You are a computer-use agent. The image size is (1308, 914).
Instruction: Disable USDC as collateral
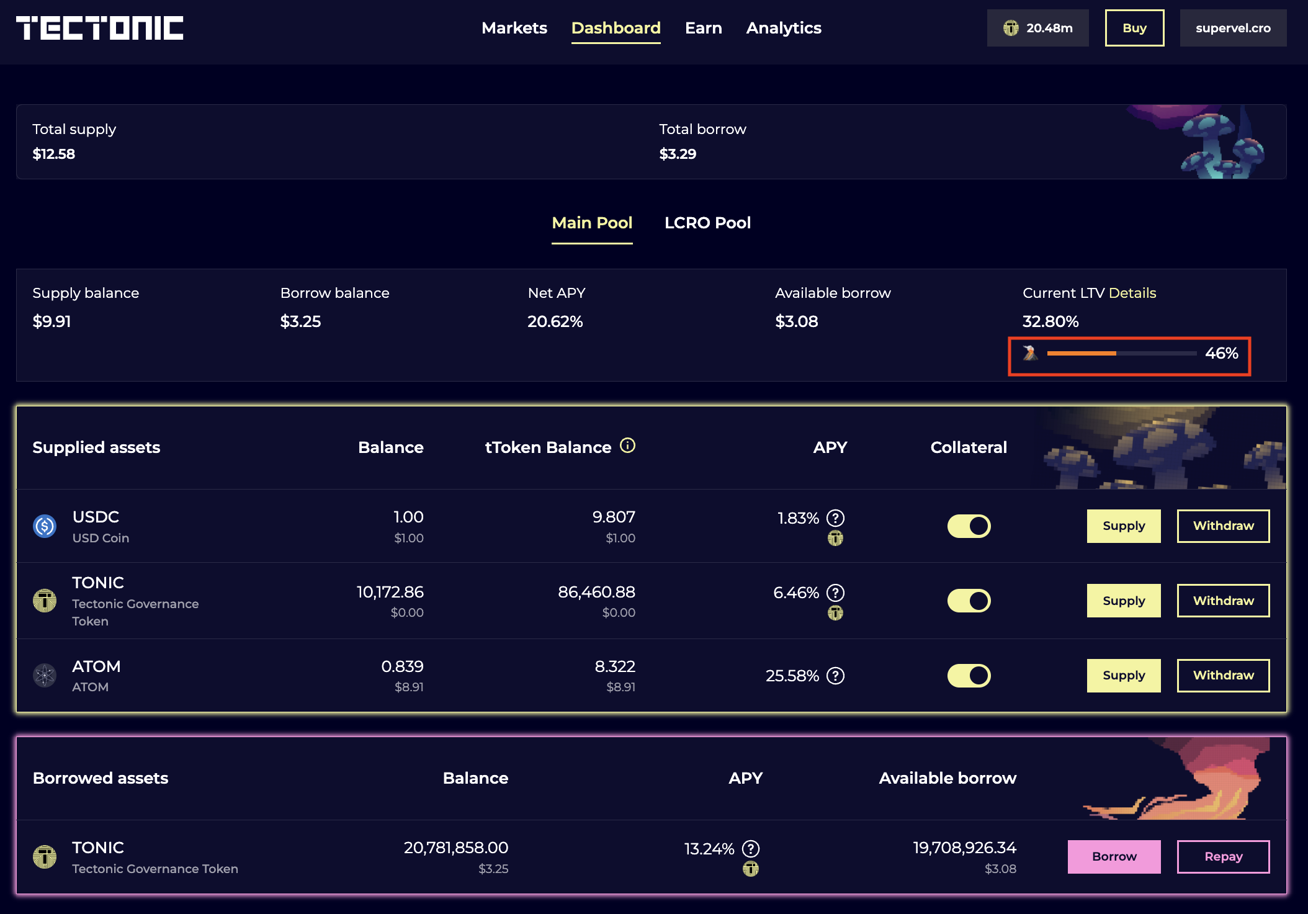point(969,526)
